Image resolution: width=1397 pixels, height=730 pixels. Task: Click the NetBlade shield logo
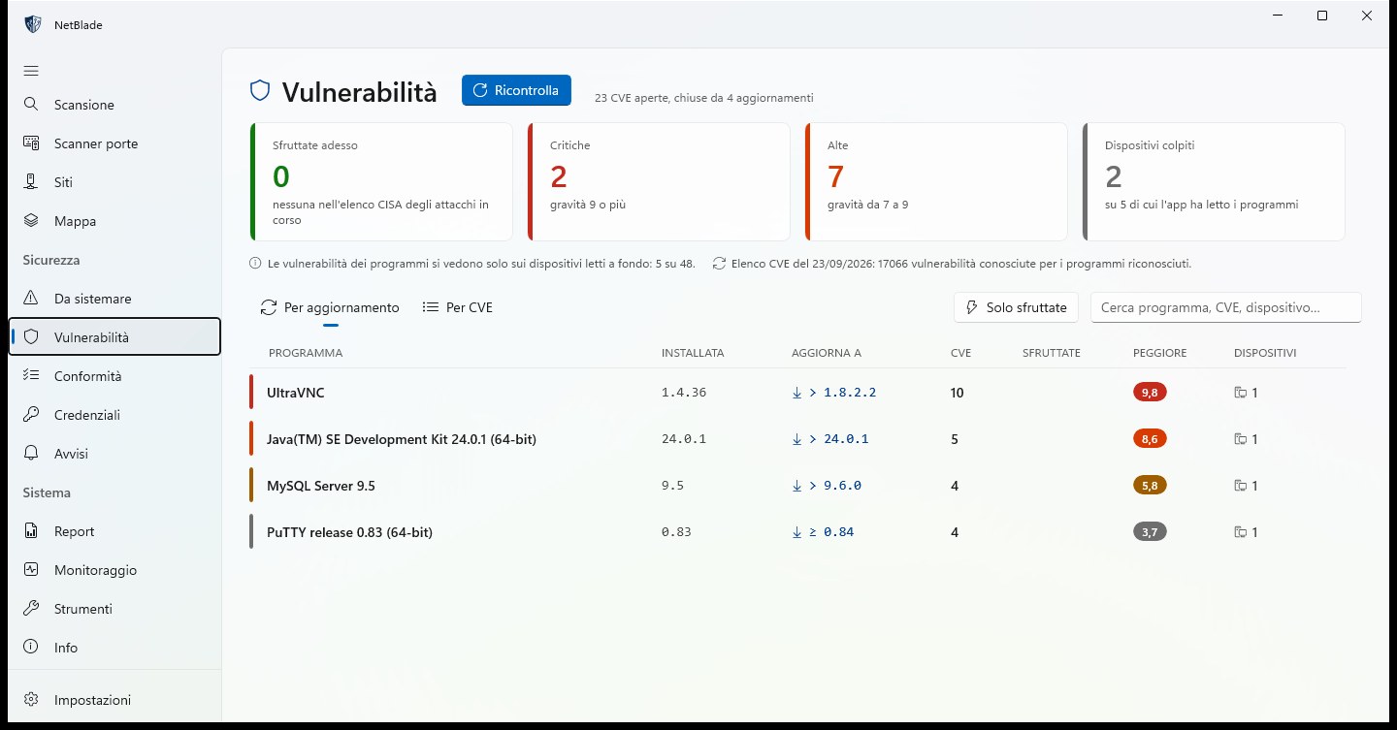click(x=33, y=24)
